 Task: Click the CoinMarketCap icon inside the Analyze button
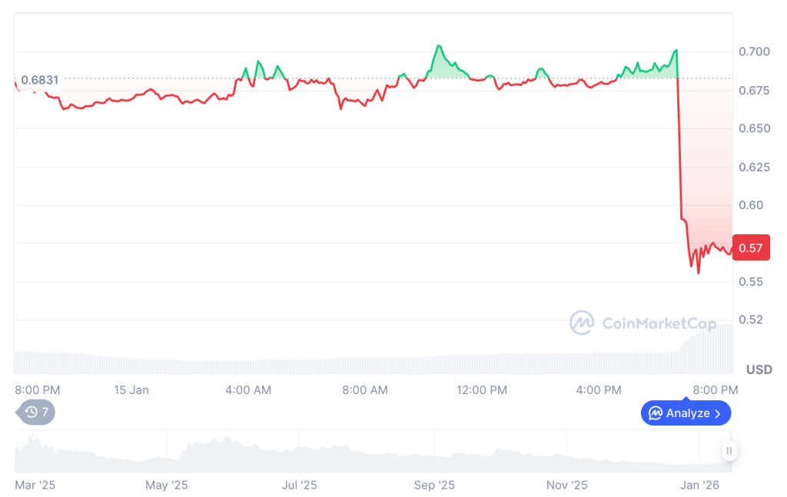[657, 413]
